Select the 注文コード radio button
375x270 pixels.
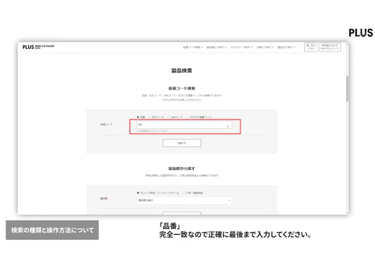(x=150, y=117)
